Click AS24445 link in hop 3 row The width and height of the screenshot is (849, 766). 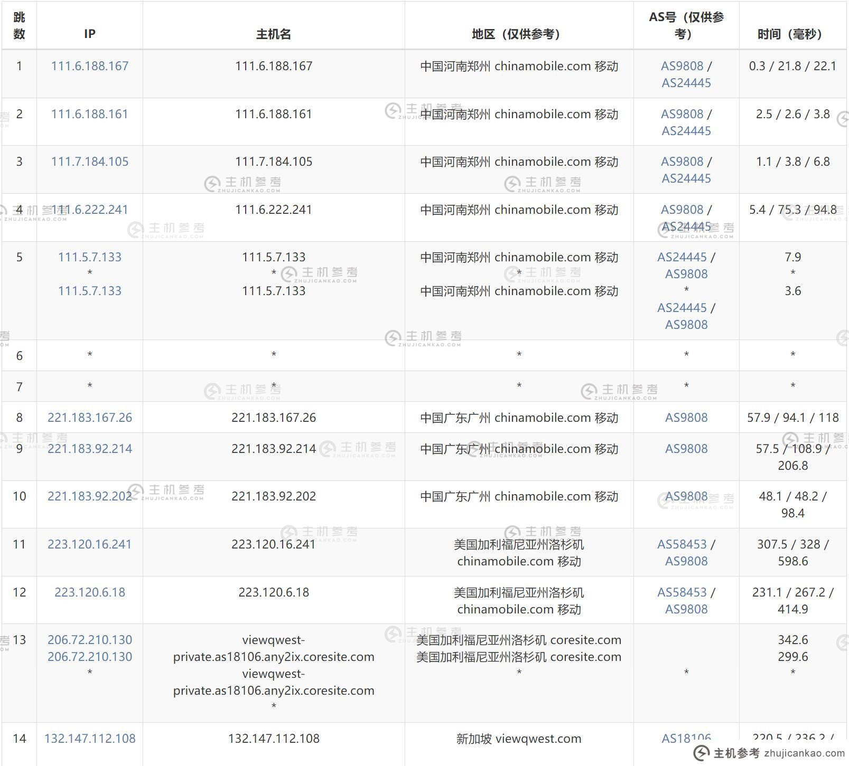click(686, 178)
